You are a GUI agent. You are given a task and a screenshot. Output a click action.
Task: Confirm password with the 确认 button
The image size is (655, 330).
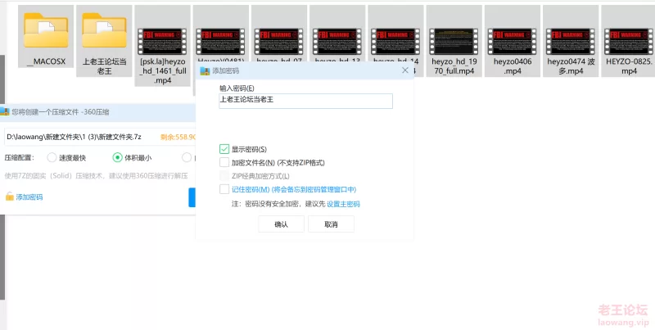pyautogui.click(x=281, y=224)
